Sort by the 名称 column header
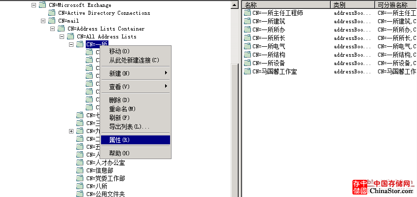 286,5
